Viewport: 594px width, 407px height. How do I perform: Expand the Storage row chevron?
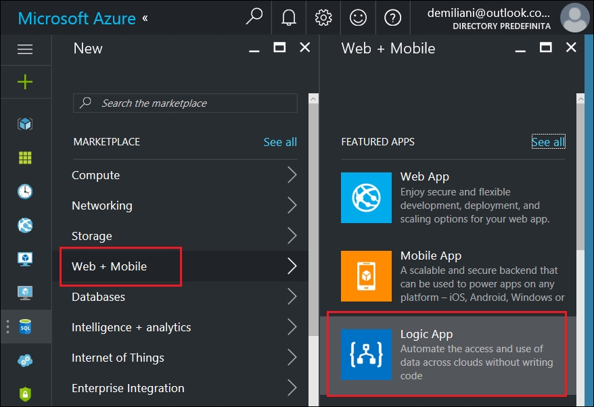point(292,235)
